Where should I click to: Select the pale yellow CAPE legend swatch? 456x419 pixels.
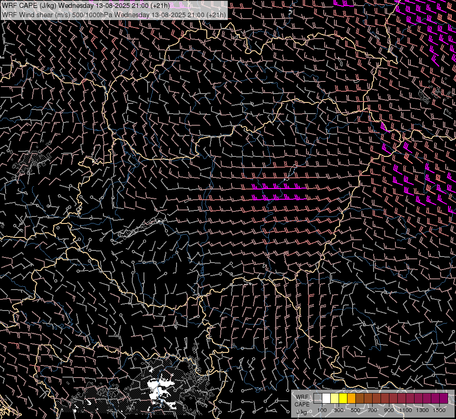pyautogui.click(x=334, y=399)
